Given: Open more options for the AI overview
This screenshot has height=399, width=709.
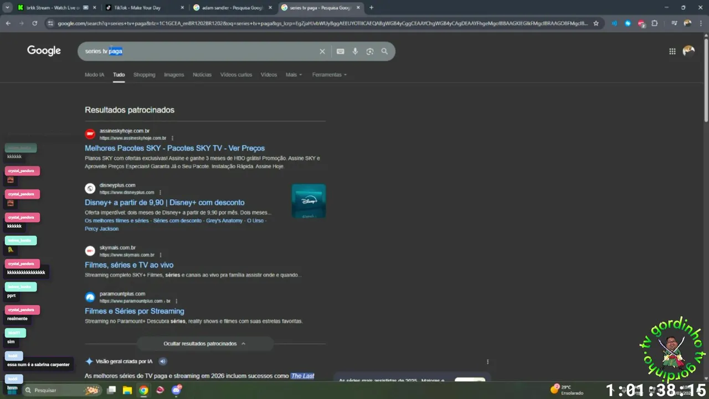Looking at the screenshot, I should [487, 361].
